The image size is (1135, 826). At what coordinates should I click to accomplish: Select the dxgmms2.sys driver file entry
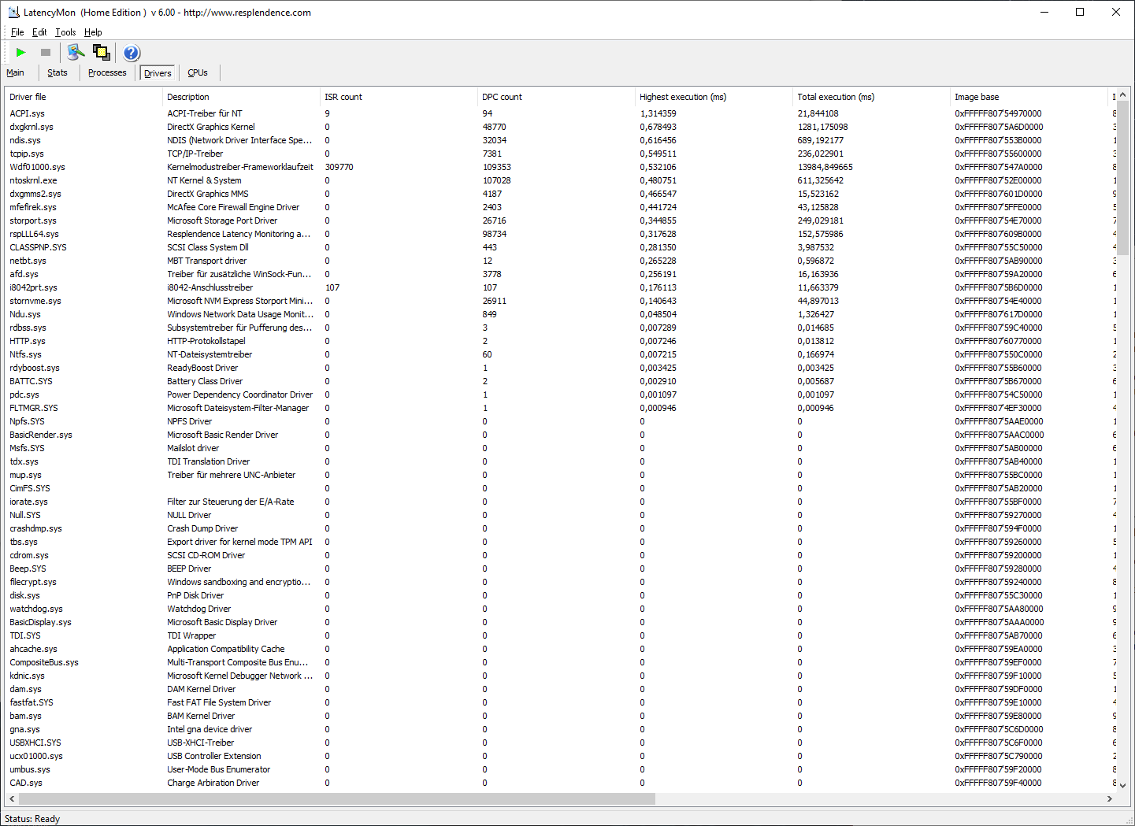click(35, 194)
